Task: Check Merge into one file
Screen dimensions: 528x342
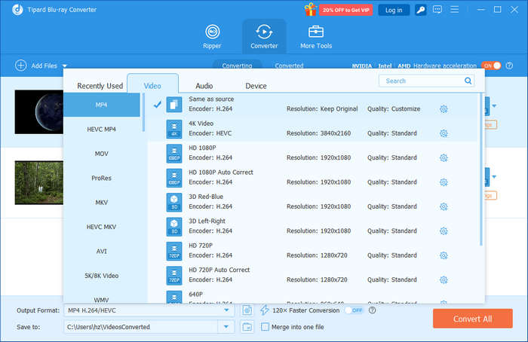Action: tap(265, 327)
